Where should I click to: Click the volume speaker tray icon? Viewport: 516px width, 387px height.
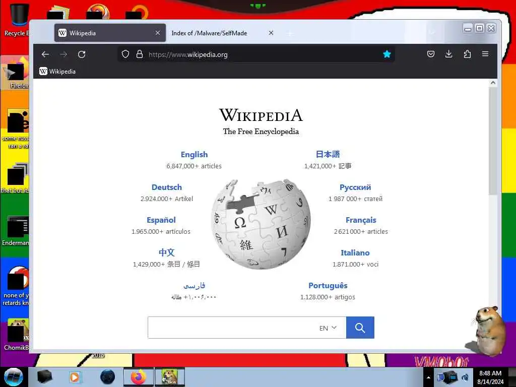click(x=465, y=377)
